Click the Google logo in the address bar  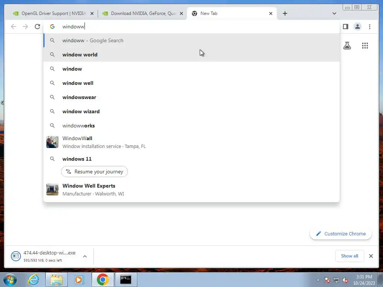click(52, 27)
